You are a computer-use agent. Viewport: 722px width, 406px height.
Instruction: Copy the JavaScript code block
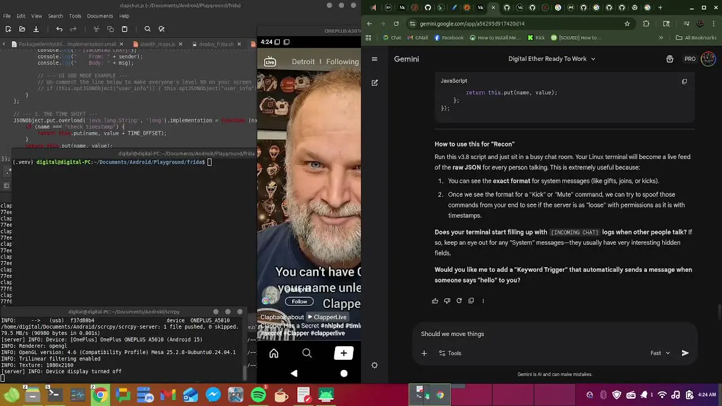coord(684,81)
